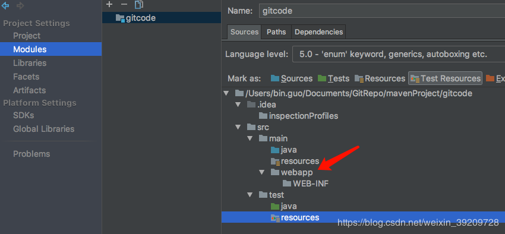Remove module using the minus icon
505x234 pixels.
[x=124, y=4]
